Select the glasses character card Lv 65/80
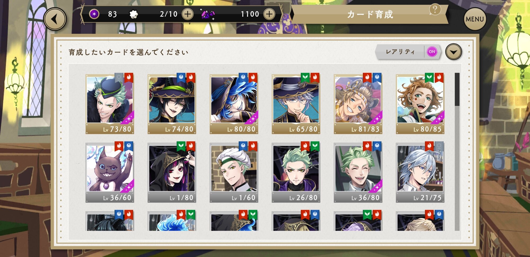 pos(296,104)
